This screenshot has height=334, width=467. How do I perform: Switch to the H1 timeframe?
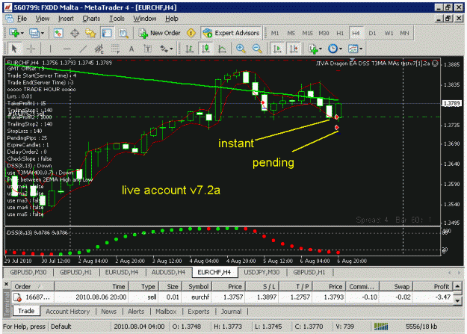coord(340,33)
